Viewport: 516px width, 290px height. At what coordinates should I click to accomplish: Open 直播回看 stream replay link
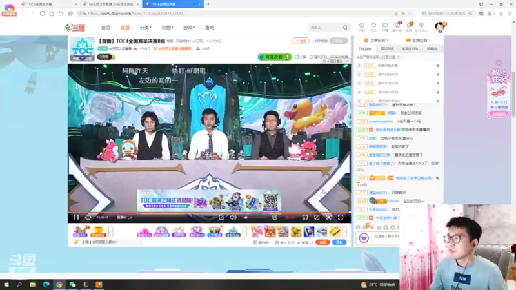[418, 40]
